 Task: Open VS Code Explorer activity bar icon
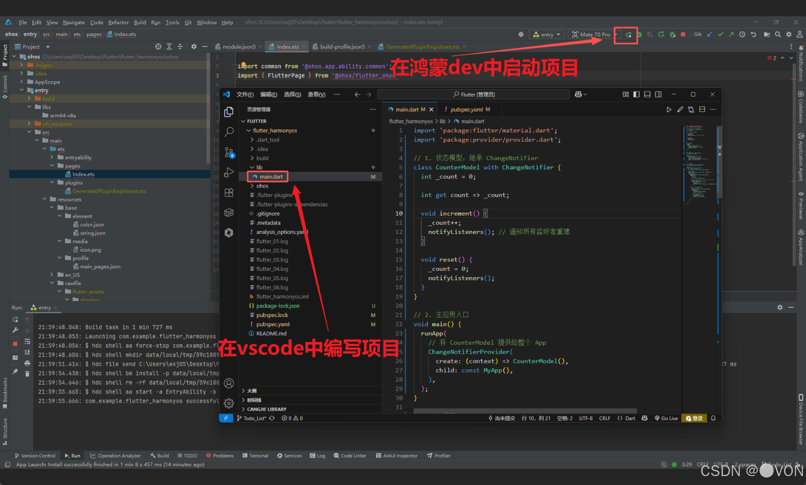[x=229, y=112]
